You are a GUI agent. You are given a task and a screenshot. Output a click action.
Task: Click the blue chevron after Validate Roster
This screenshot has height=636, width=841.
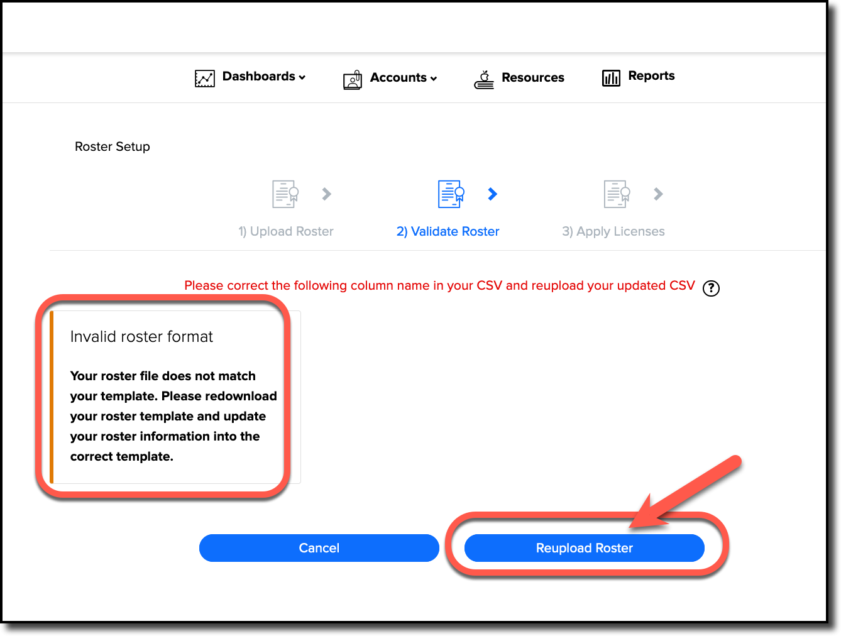coord(493,194)
